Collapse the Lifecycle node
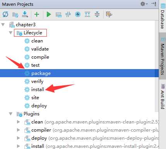 coord(11,33)
